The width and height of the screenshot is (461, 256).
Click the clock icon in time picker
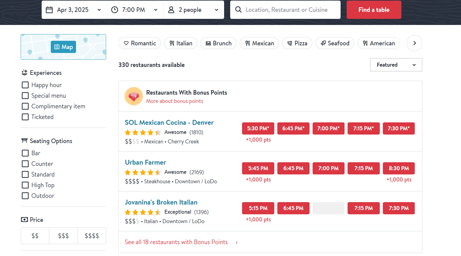coord(115,10)
